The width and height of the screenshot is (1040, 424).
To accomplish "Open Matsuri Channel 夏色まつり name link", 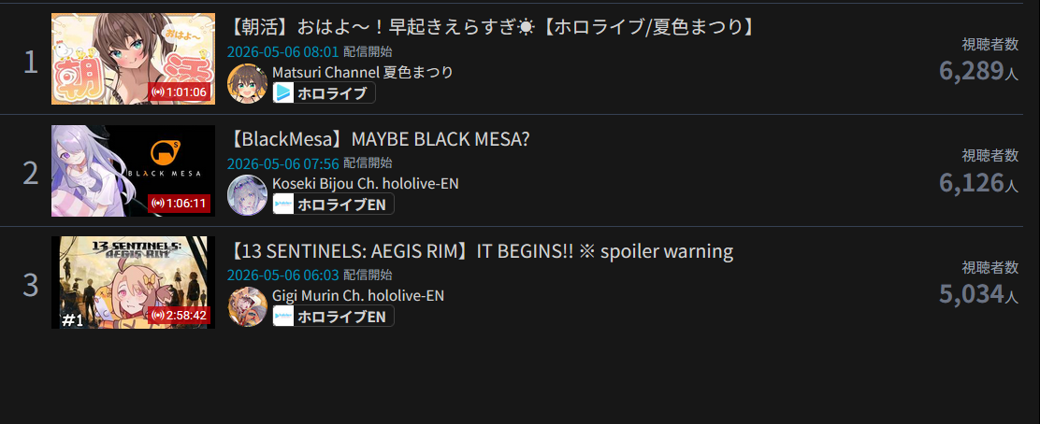I will tap(363, 72).
